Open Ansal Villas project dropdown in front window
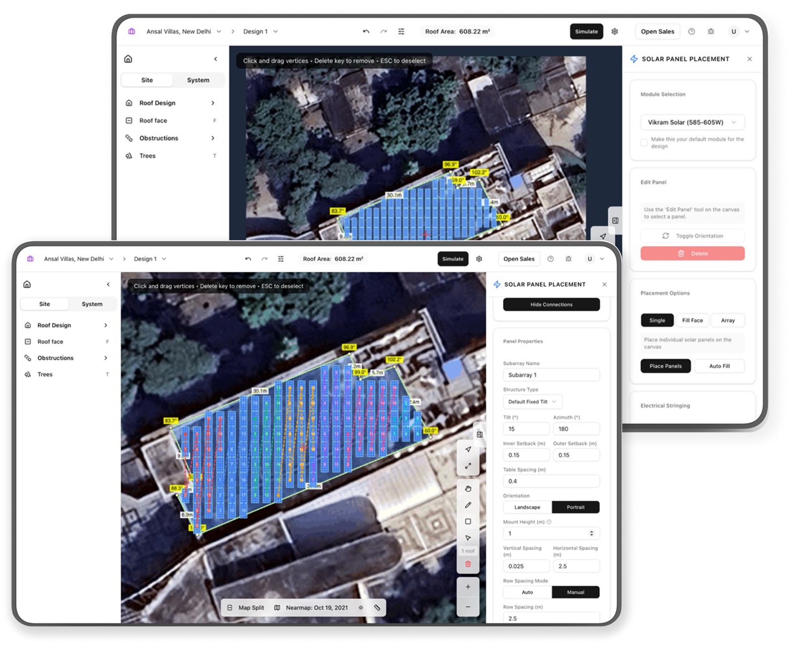The image size is (795, 645). pyautogui.click(x=78, y=259)
